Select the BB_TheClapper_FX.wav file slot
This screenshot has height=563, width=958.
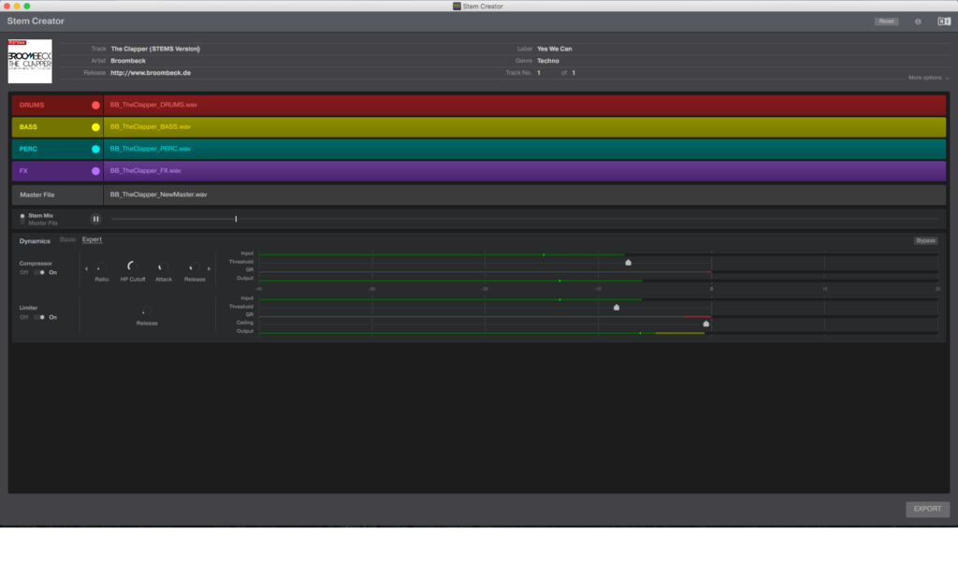pyautogui.click(x=525, y=171)
